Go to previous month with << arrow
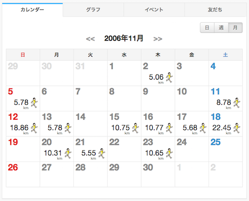 (90, 39)
